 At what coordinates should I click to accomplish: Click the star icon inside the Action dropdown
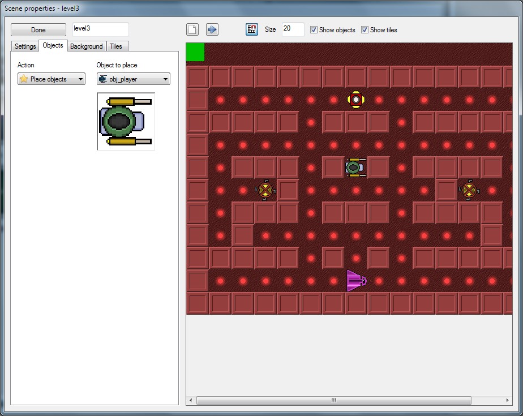tap(24, 79)
